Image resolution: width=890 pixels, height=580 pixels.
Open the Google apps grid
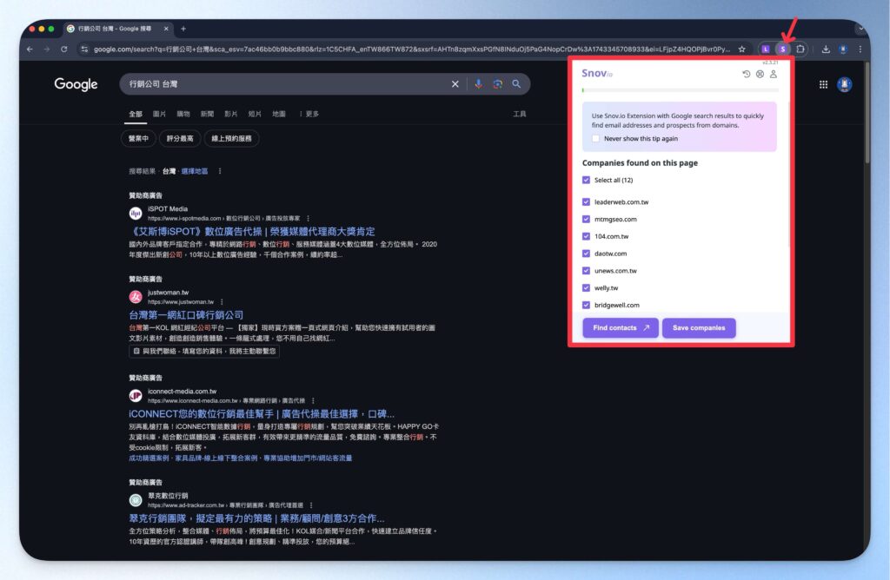click(x=823, y=84)
